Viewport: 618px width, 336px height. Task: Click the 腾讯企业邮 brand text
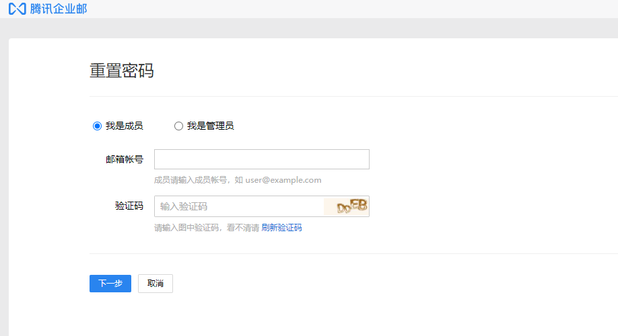(x=59, y=9)
